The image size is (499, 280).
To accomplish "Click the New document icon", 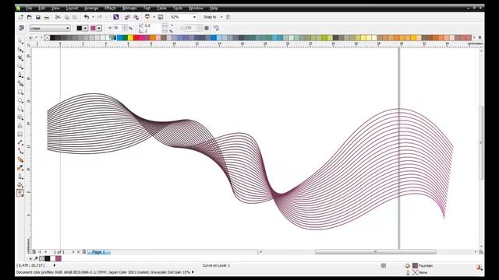I will [21, 17].
